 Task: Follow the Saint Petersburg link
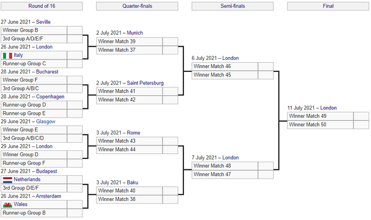coord(145,83)
